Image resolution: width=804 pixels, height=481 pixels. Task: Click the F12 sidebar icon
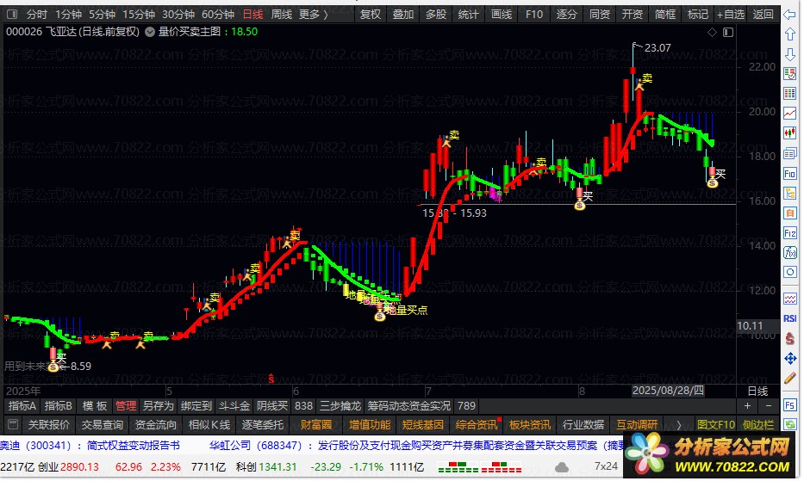[x=789, y=233]
